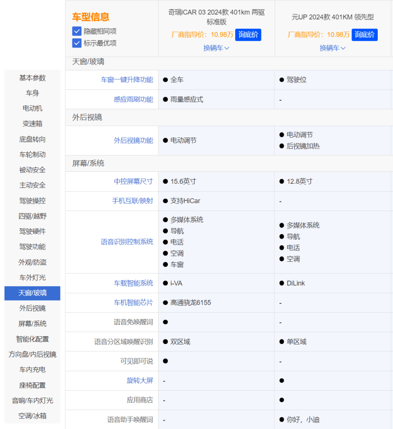
Task: Open 座椅配置 from the sidebar
Action: pos(32,385)
